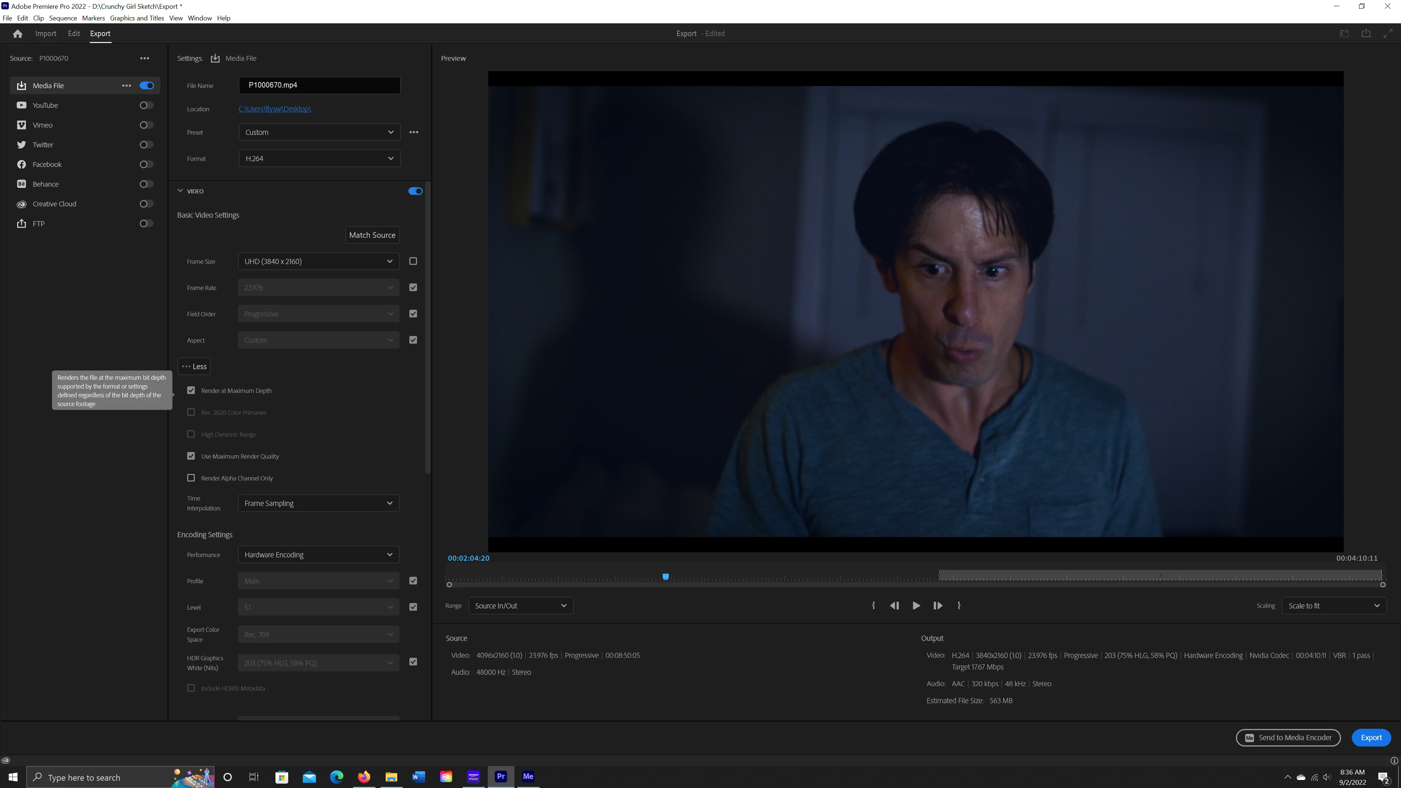Check Render Alpha Channel Only
This screenshot has width=1401, height=788.
tap(191, 478)
